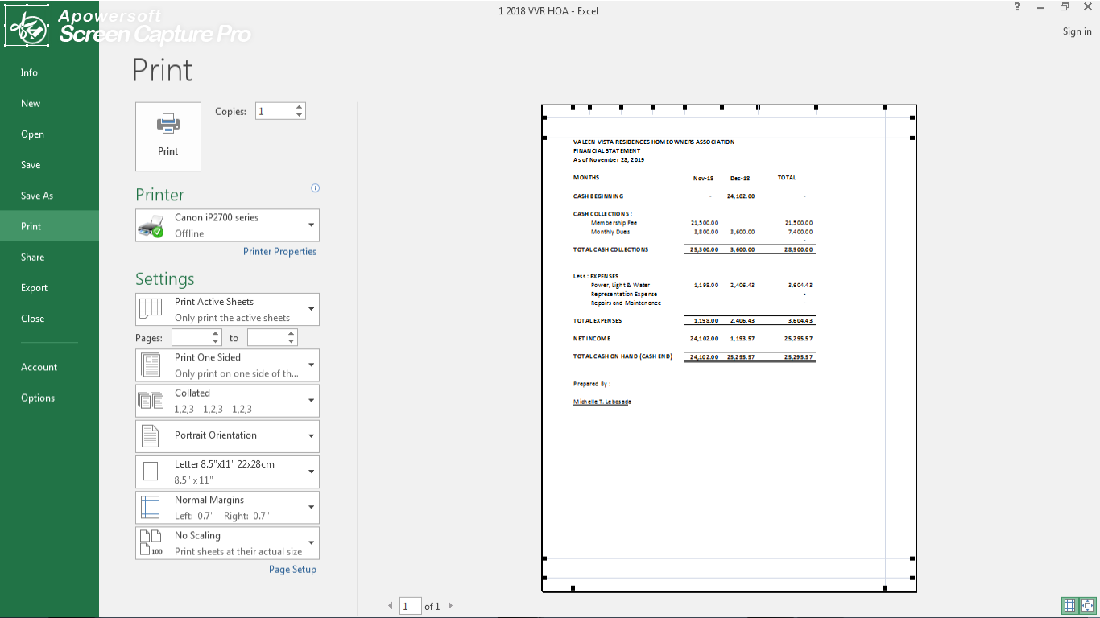
Task: Decrement the "to" ending page value
Action: click(292, 342)
